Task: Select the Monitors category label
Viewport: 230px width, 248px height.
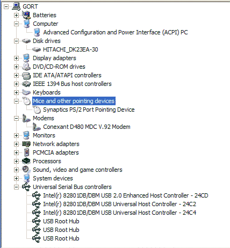Action: pos(44,135)
